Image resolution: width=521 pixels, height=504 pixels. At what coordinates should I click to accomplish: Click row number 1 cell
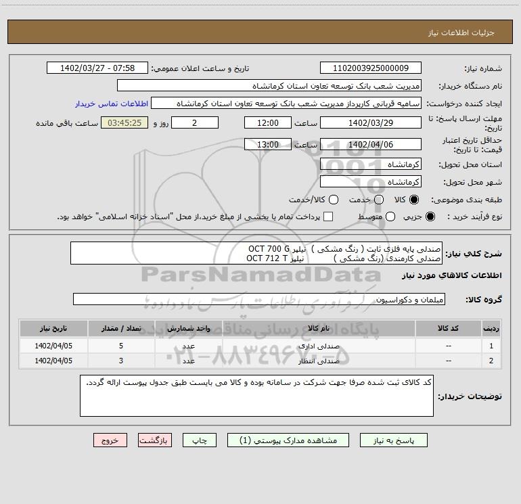[491, 346]
